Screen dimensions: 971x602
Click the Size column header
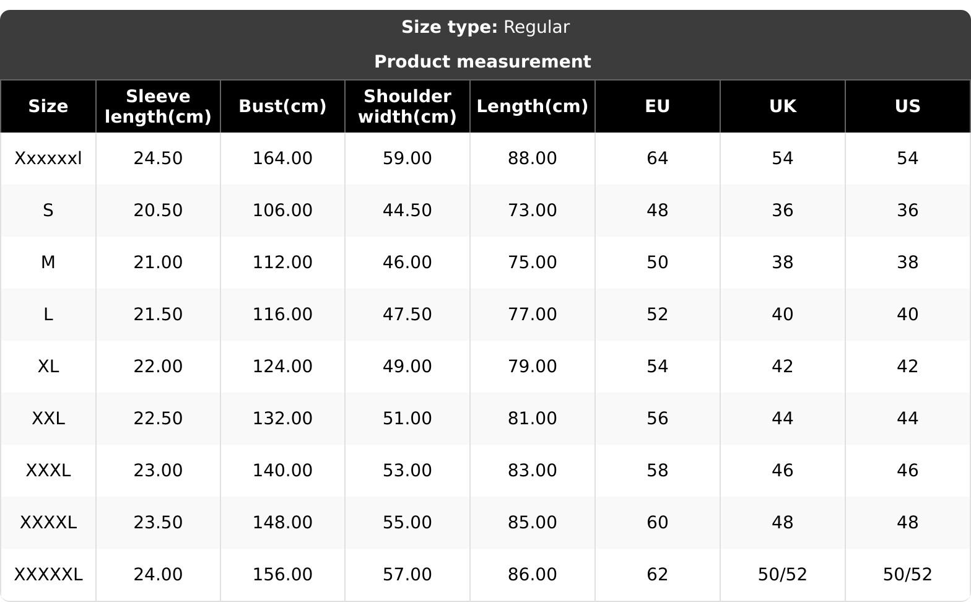(x=48, y=107)
